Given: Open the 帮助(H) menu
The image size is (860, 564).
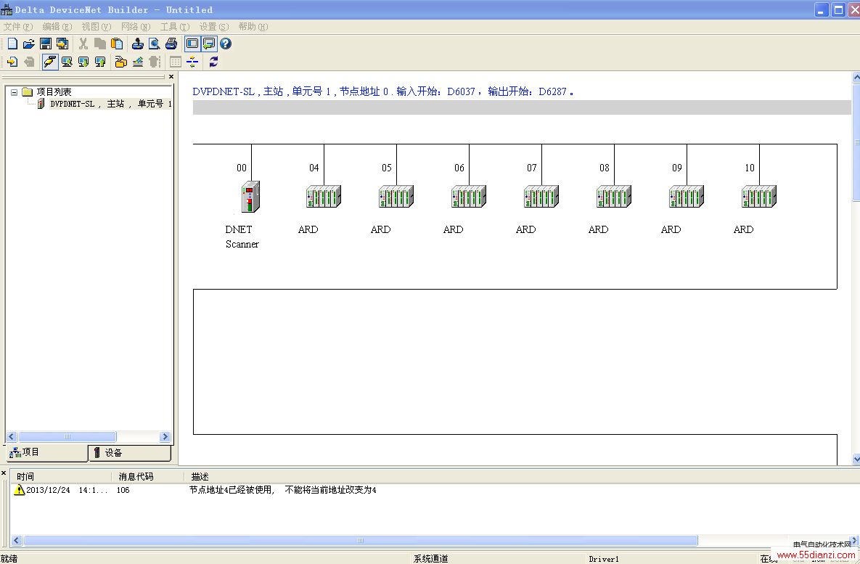Looking at the screenshot, I should (x=253, y=26).
